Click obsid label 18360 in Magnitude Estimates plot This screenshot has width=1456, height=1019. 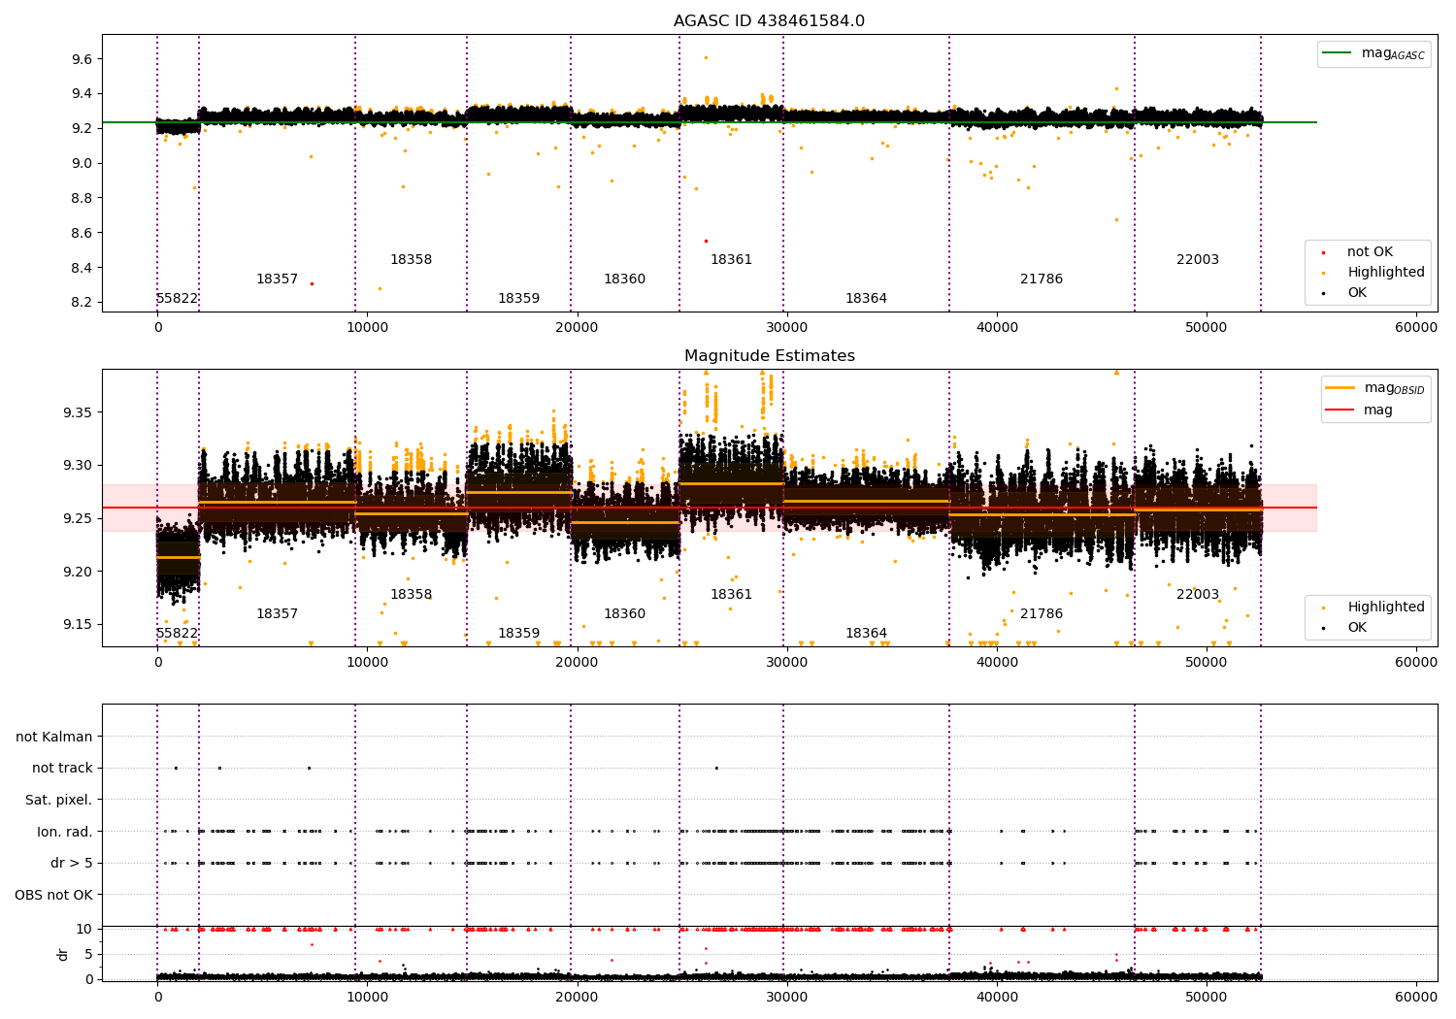624,614
